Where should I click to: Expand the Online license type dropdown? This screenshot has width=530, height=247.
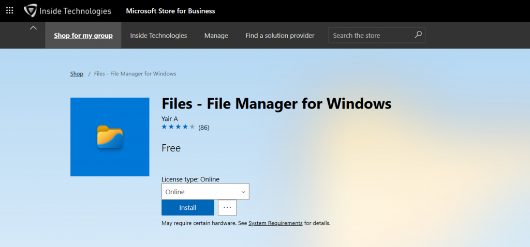pyautogui.click(x=205, y=192)
